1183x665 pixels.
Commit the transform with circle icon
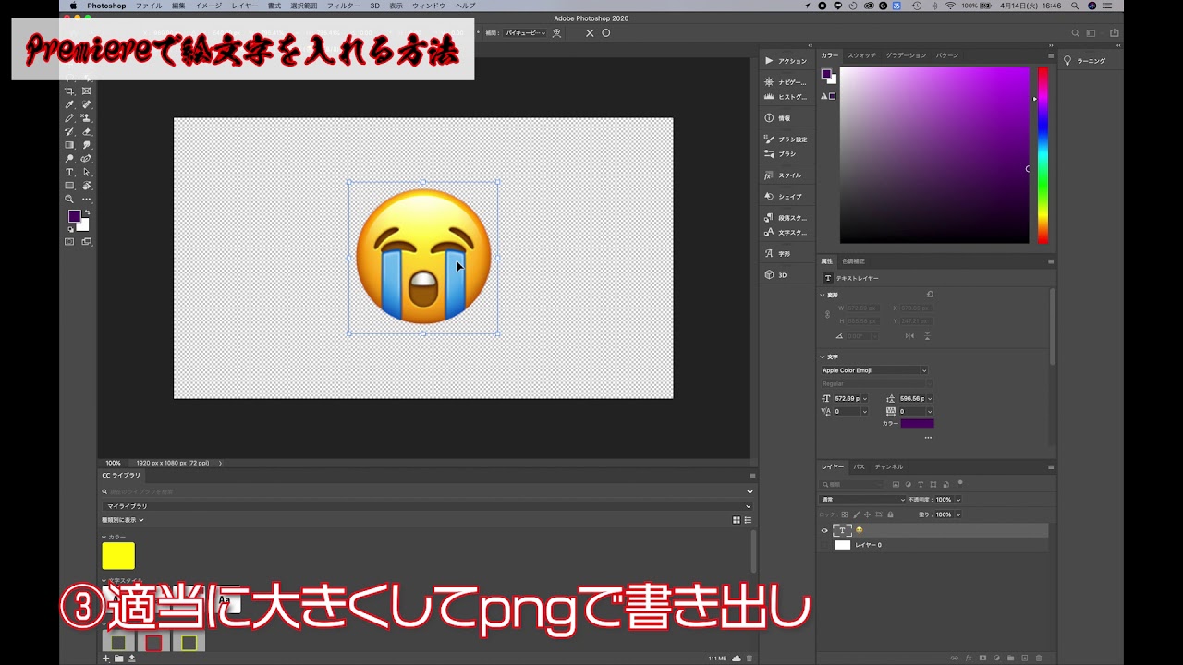click(x=606, y=32)
